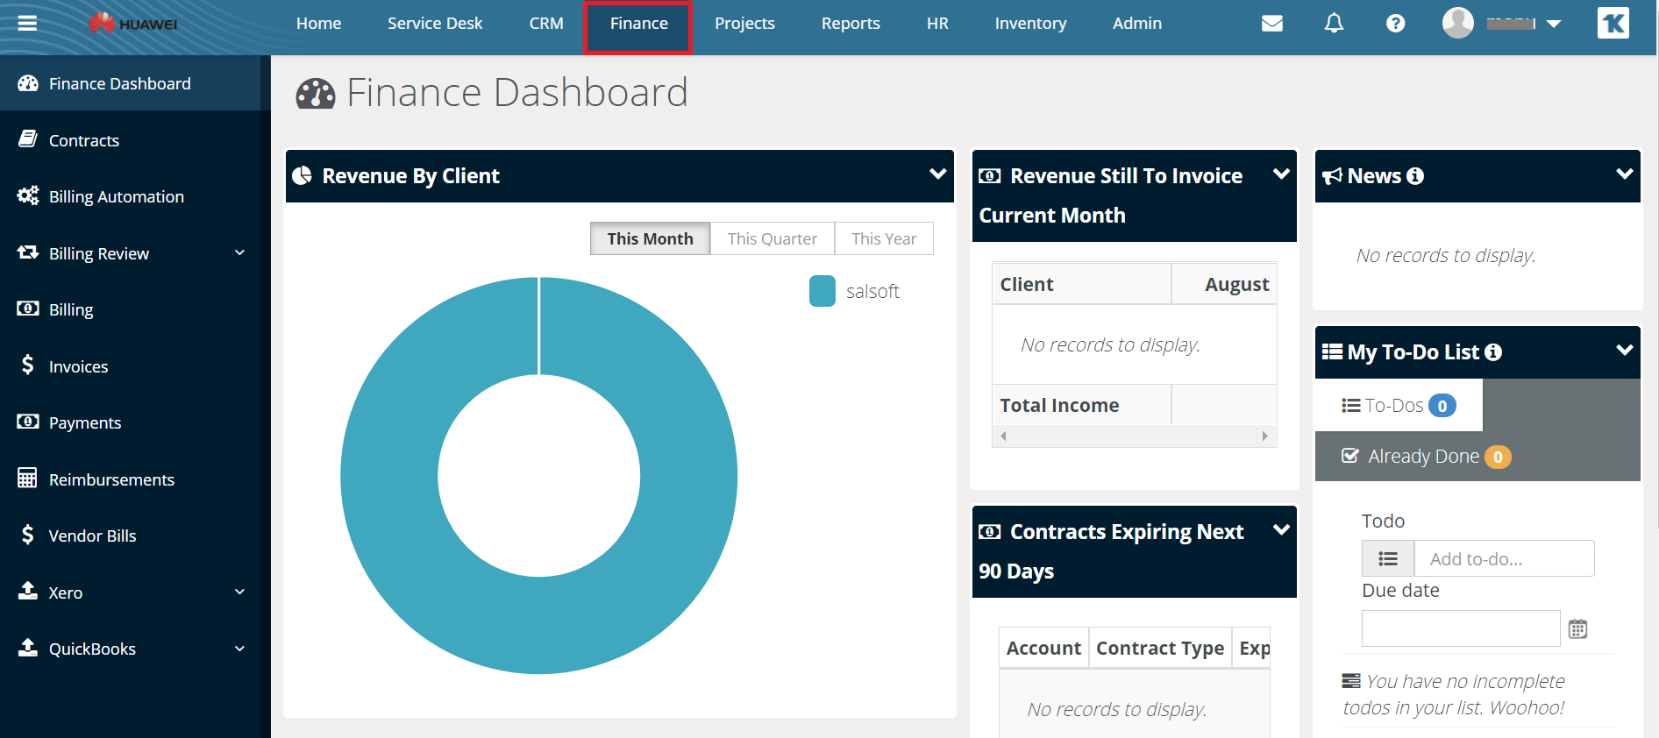Click the help question mark icon
The image size is (1659, 738).
(1395, 24)
